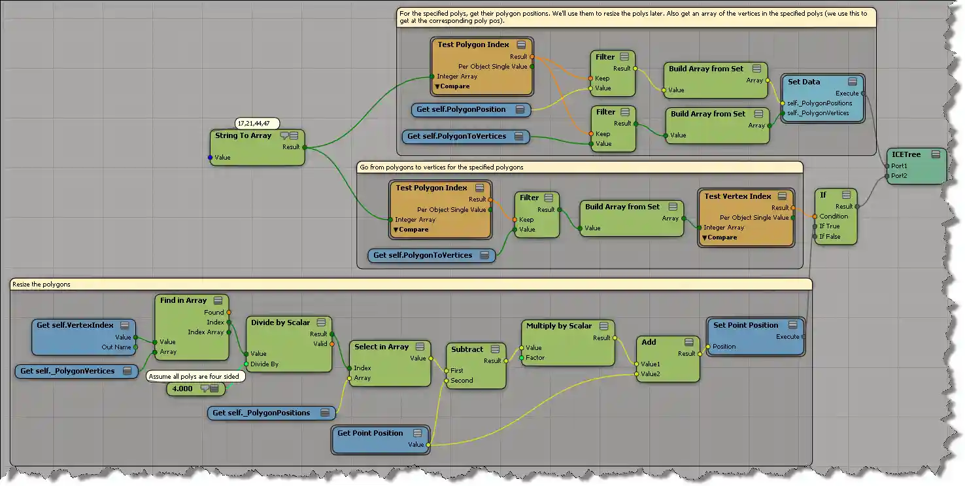Viewport: 965px width, 486px height.
Task: Click the Condition port on the If node
Action: [815, 217]
